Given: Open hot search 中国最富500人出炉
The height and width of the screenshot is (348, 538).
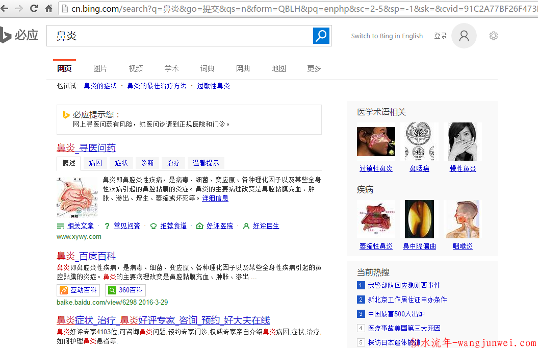Looking at the screenshot, I should [396, 314].
